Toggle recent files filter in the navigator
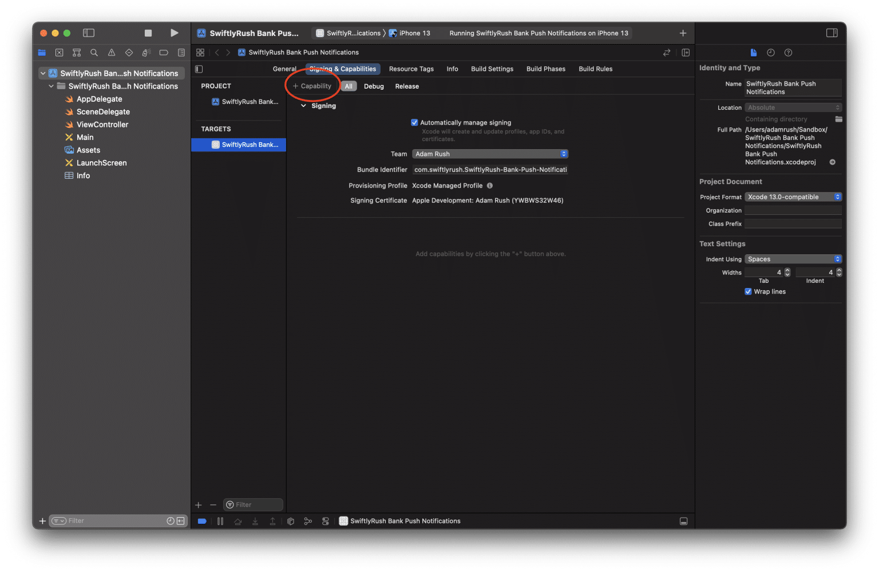Screen dimensions: 879x572 click(x=171, y=521)
